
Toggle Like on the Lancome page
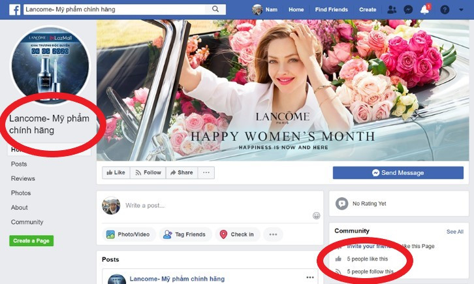pos(115,172)
